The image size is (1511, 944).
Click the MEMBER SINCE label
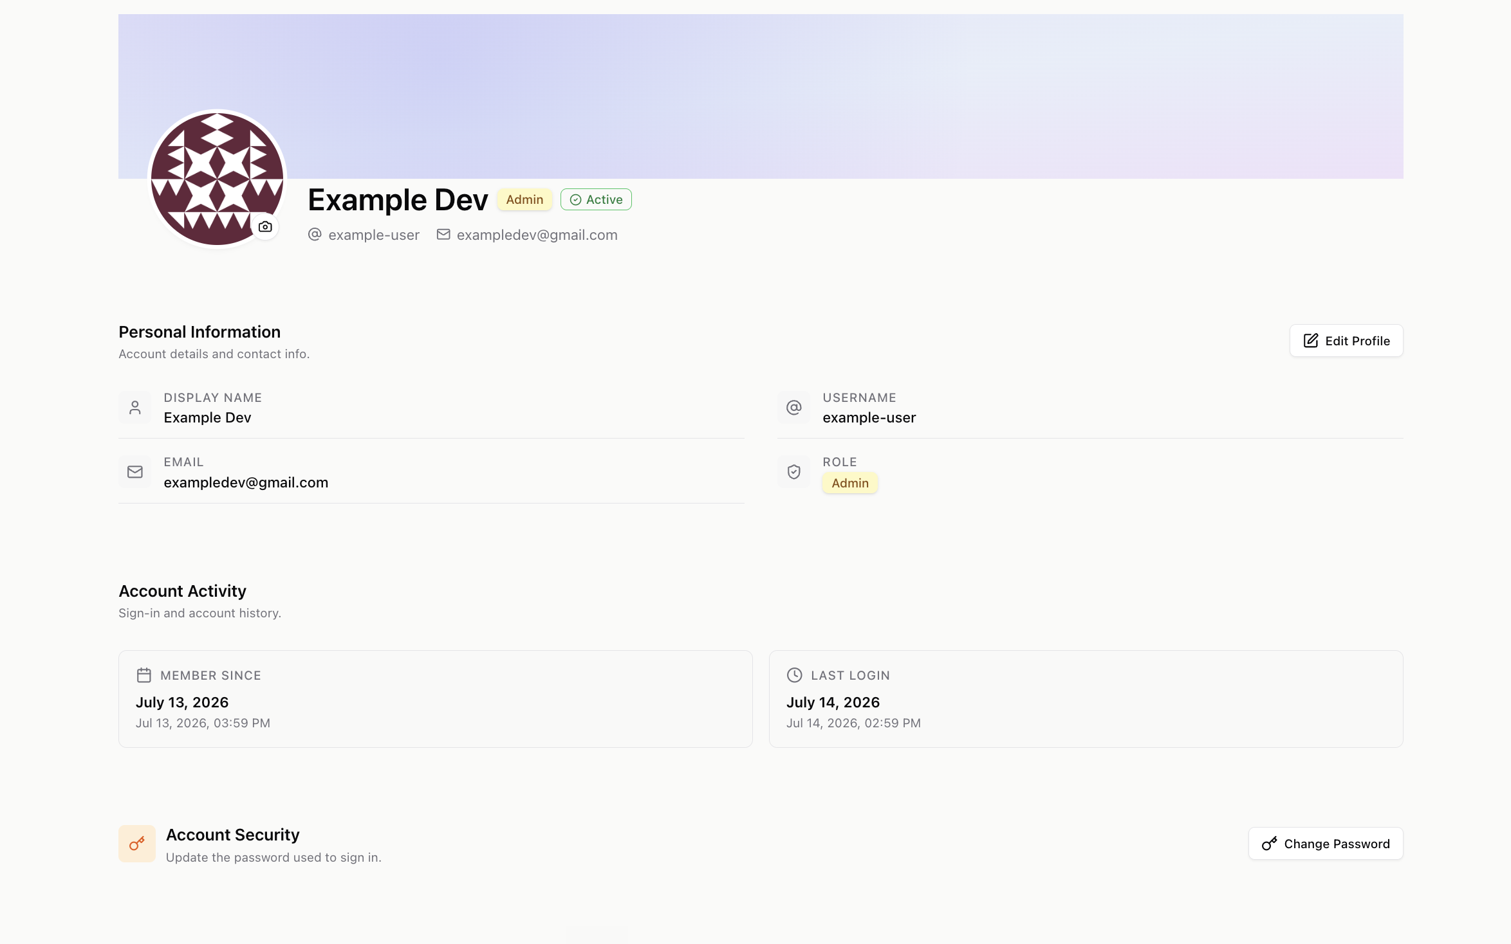click(210, 676)
